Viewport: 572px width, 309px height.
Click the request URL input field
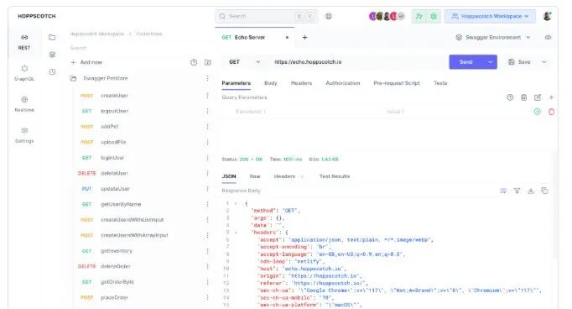[357, 62]
